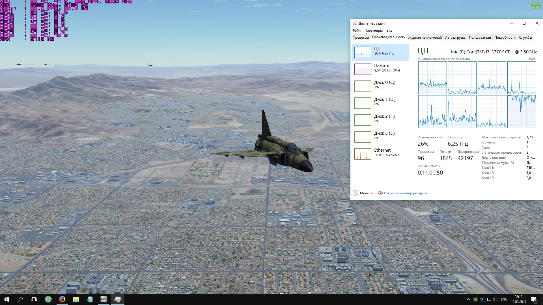Click the resource monitor gauge icon
543x305 pixels.
click(x=380, y=193)
